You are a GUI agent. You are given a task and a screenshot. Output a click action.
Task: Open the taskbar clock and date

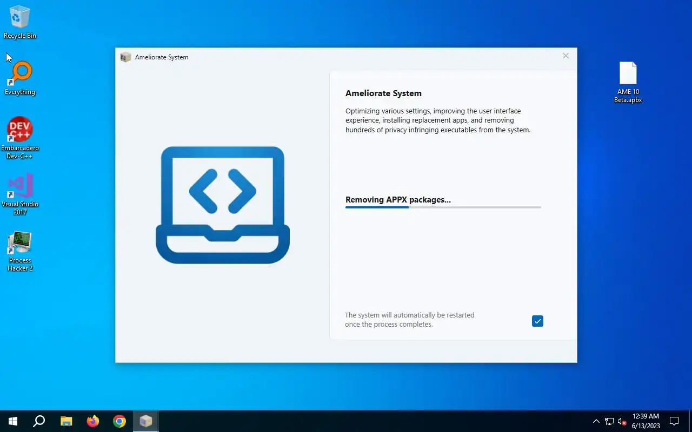point(646,421)
